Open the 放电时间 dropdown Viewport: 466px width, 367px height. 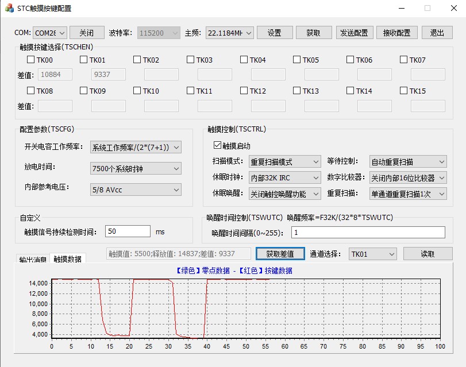coord(136,168)
